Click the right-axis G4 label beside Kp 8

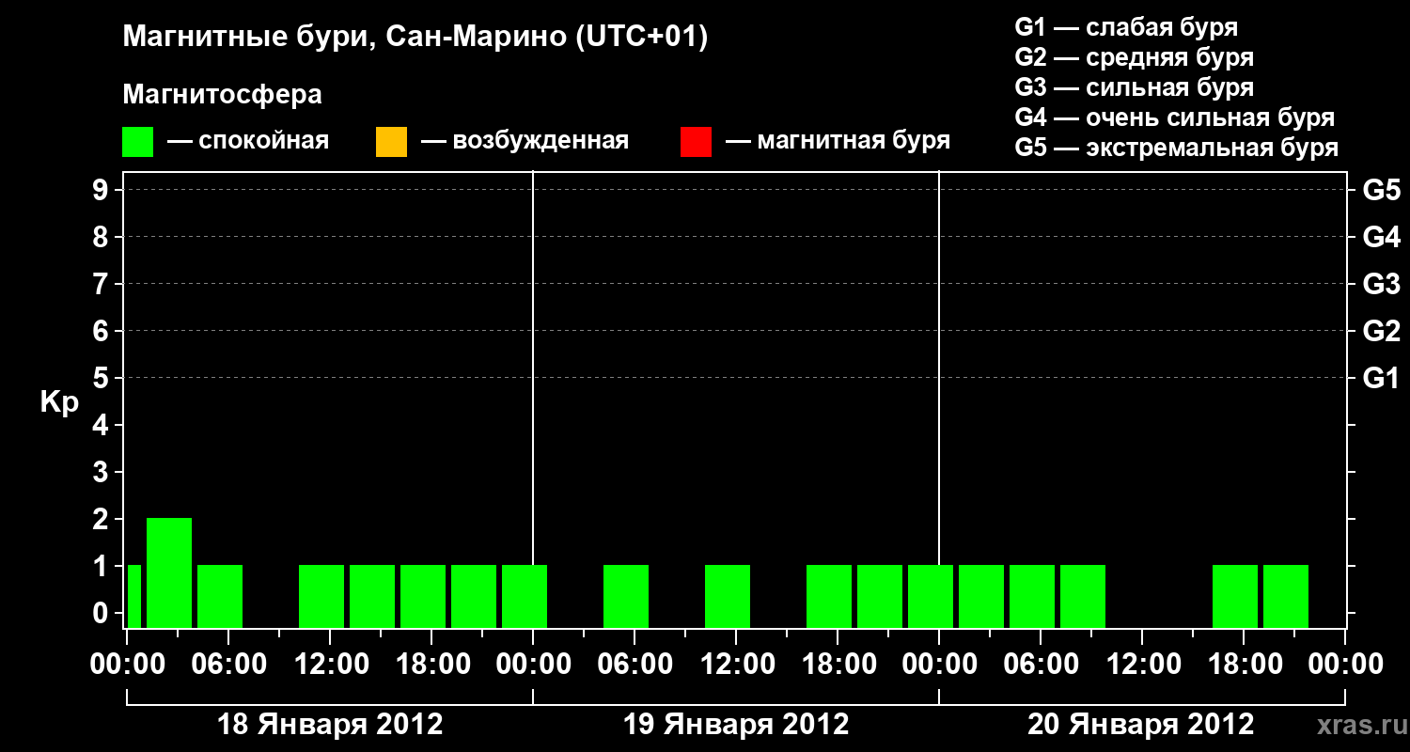(x=1381, y=237)
